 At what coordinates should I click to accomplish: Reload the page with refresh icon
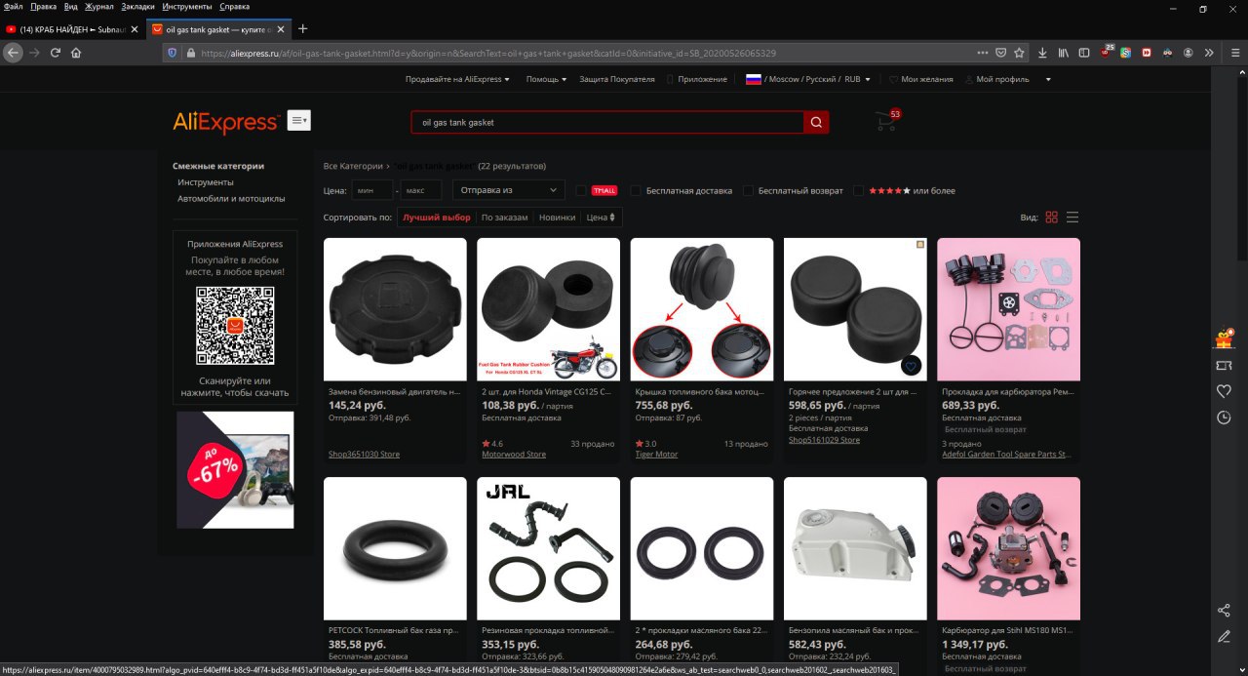pos(55,53)
